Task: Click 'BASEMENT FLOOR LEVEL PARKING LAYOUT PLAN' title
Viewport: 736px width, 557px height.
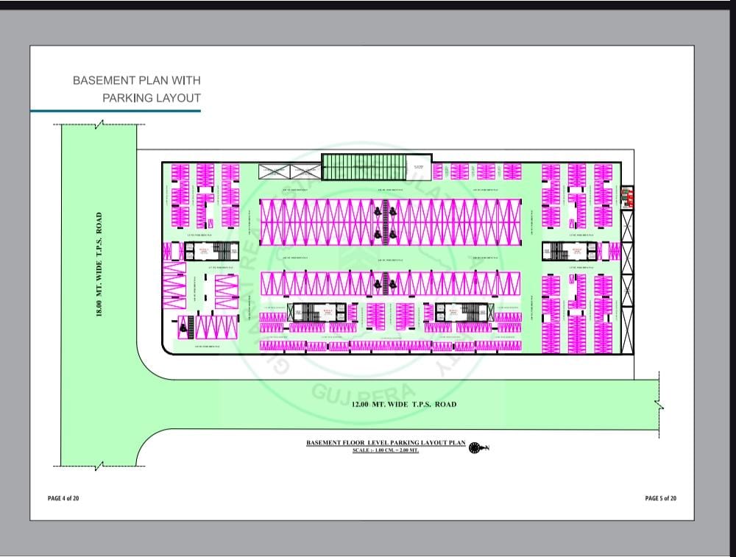Action: 386,443
